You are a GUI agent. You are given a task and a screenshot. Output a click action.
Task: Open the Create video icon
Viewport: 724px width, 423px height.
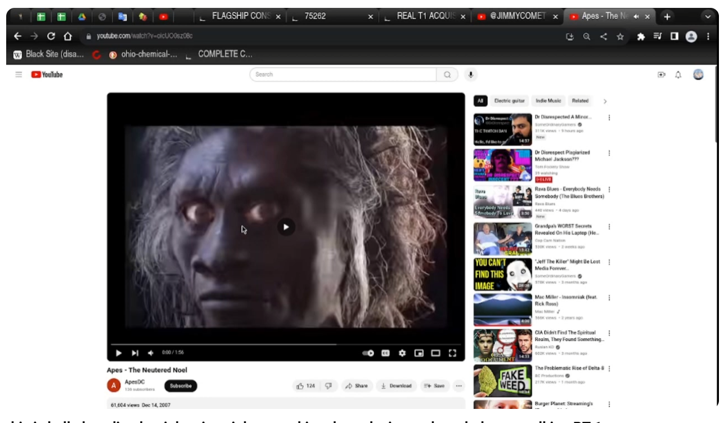(662, 75)
